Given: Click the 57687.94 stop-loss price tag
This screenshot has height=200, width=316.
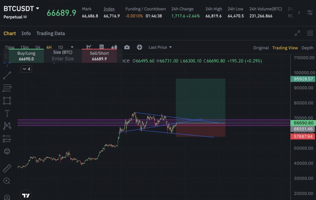Looking at the screenshot, I should point(303,136).
